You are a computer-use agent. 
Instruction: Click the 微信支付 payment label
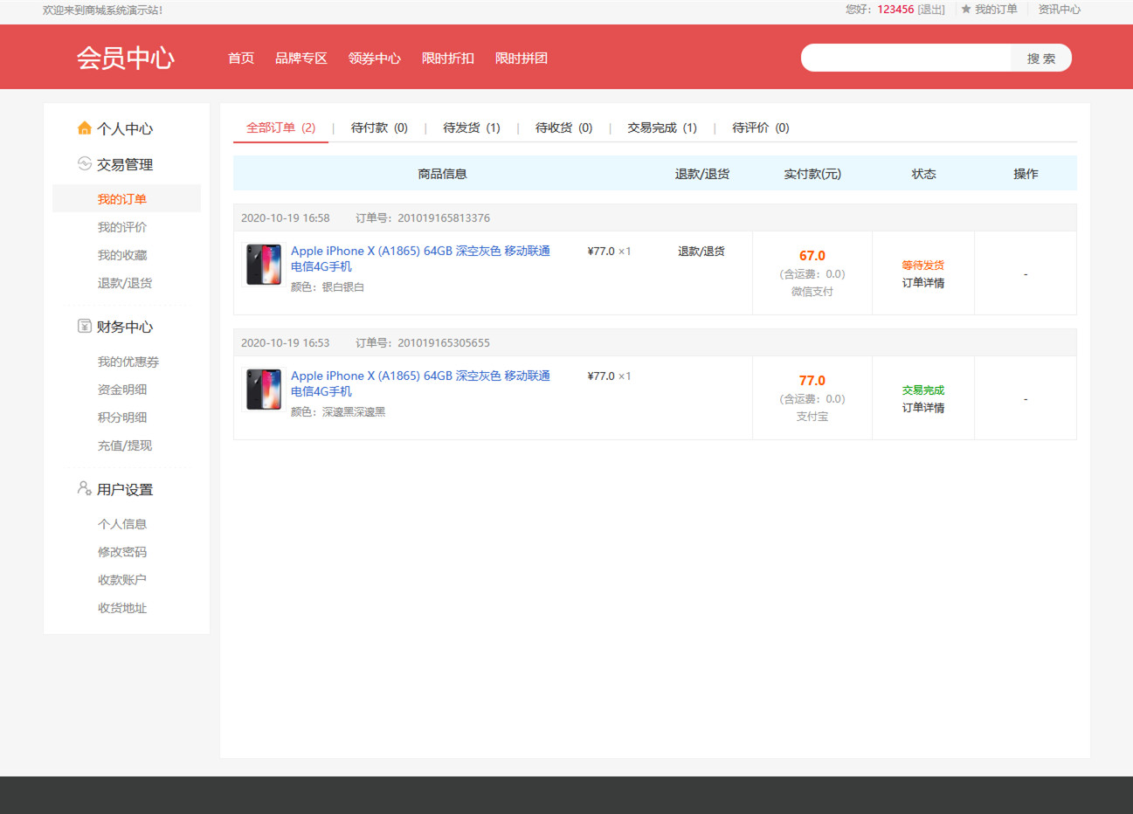(812, 292)
